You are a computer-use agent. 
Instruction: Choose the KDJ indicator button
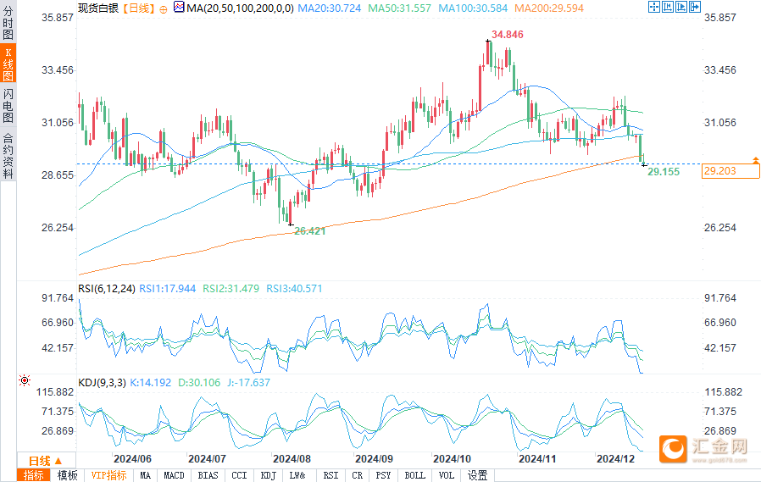268,476
